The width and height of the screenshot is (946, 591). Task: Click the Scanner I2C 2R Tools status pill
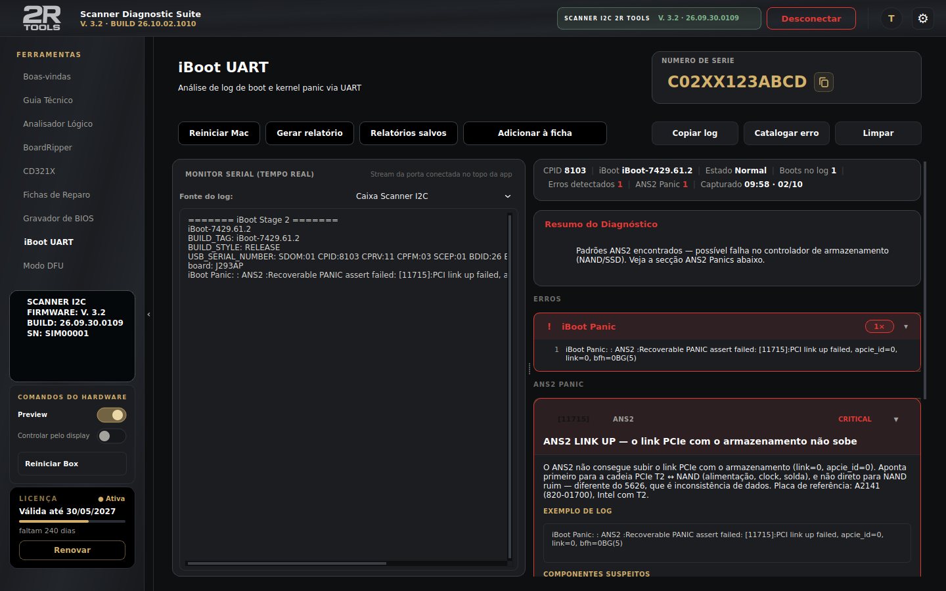tap(659, 18)
